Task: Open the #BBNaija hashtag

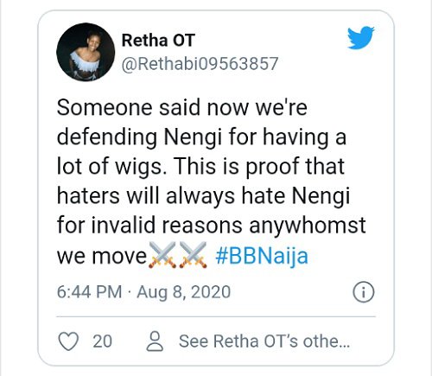Action: 262,256
